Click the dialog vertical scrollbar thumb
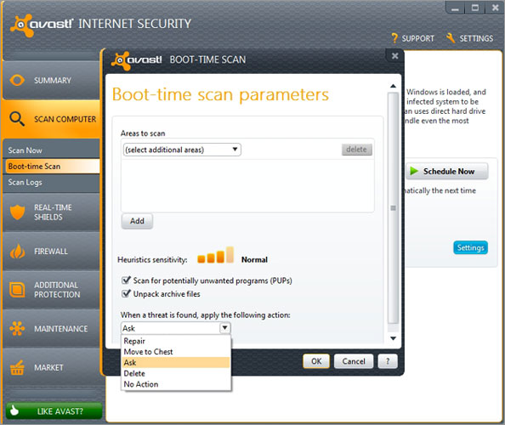The width and height of the screenshot is (505, 425). (393, 208)
